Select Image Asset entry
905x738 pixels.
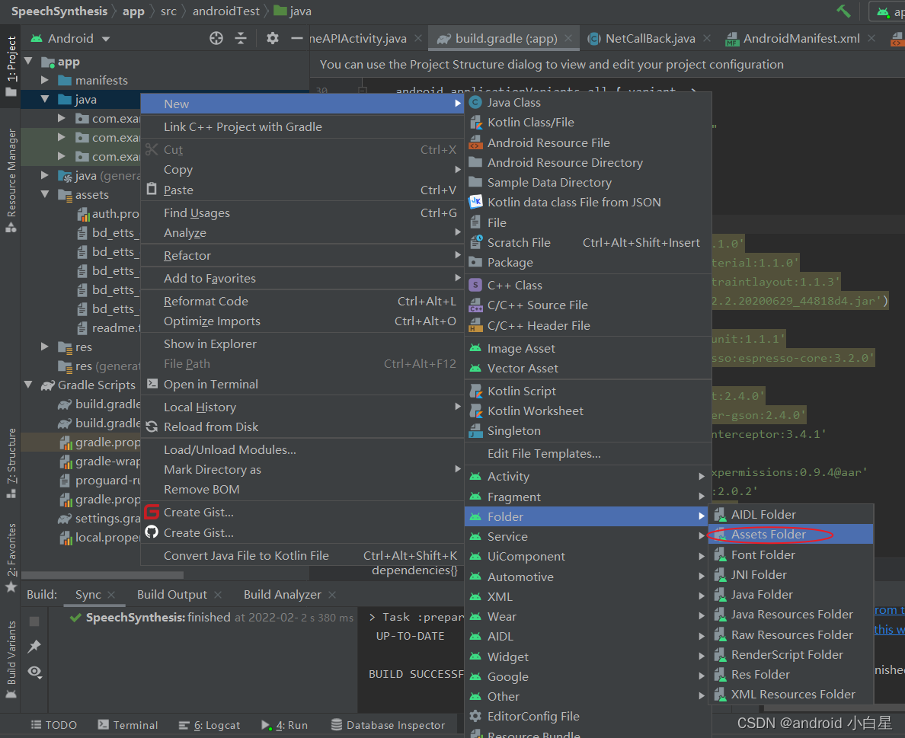pyautogui.click(x=587, y=349)
